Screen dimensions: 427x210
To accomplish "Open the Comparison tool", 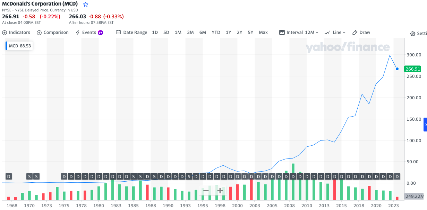I will pyautogui.click(x=53, y=33).
